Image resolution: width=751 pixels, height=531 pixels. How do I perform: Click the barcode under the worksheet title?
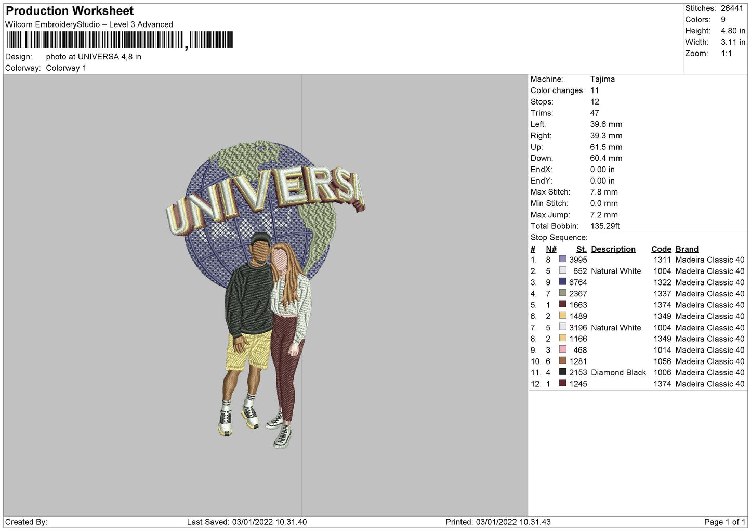click(x=120, y=40)
